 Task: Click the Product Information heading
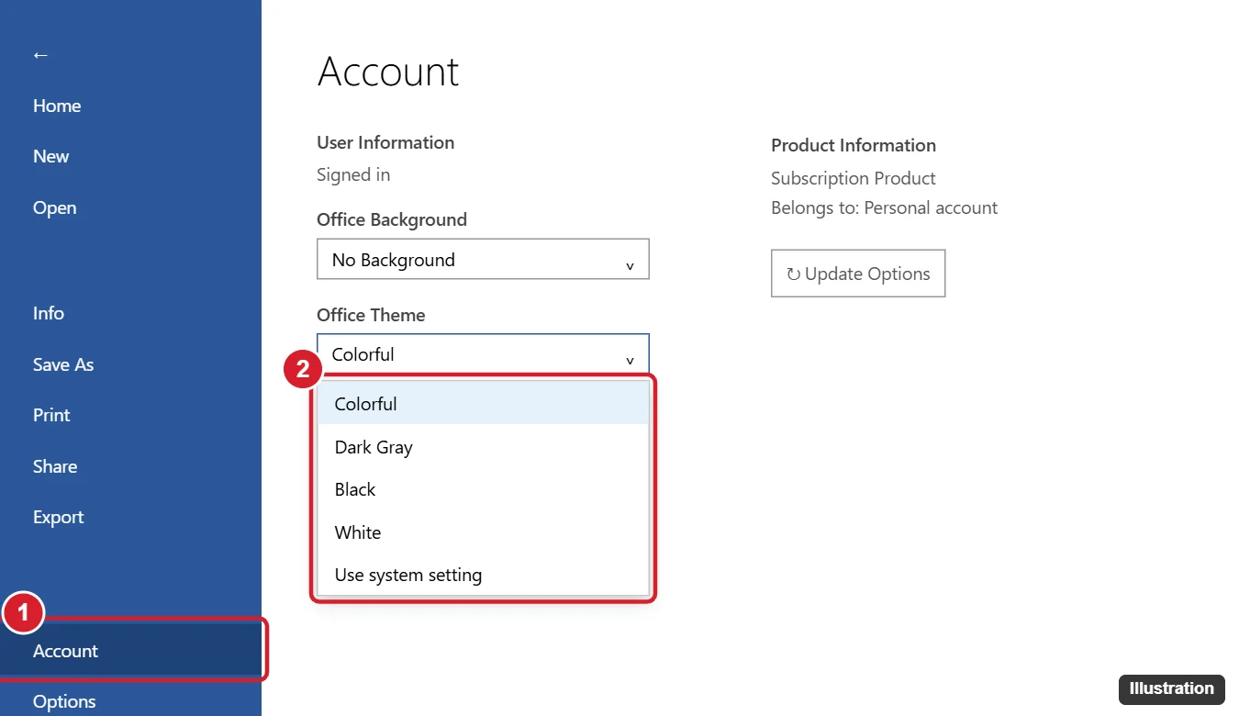pos(854,145)
